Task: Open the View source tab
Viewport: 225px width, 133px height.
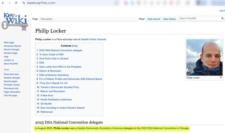Action: click(x=154, y=19)
